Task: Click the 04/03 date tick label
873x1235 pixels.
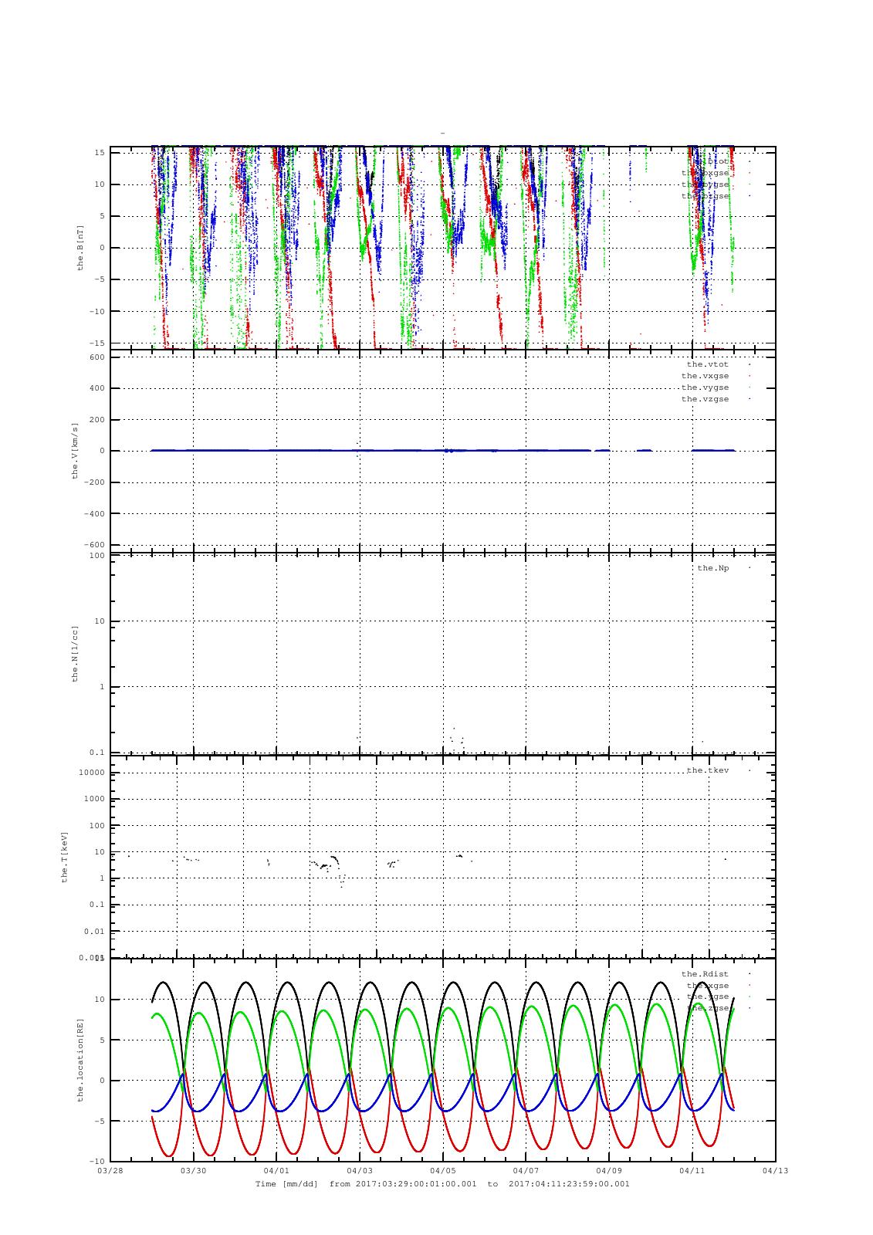Action: (360, 1170)
